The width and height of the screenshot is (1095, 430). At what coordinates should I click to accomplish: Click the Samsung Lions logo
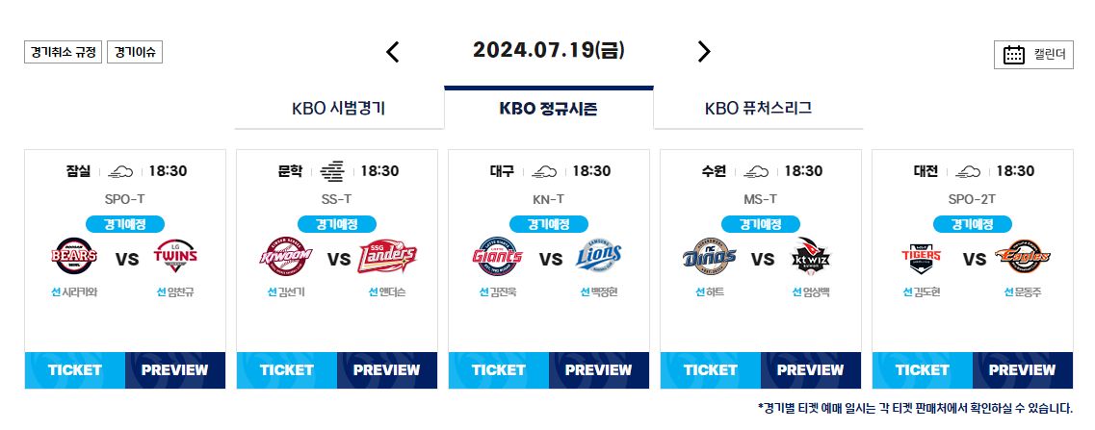[x=598, y=259]
